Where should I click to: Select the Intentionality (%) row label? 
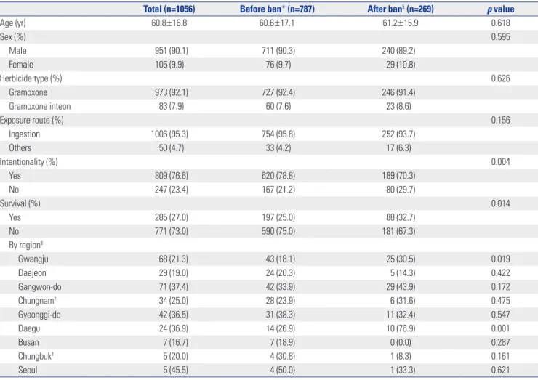[x=29, y=162]
